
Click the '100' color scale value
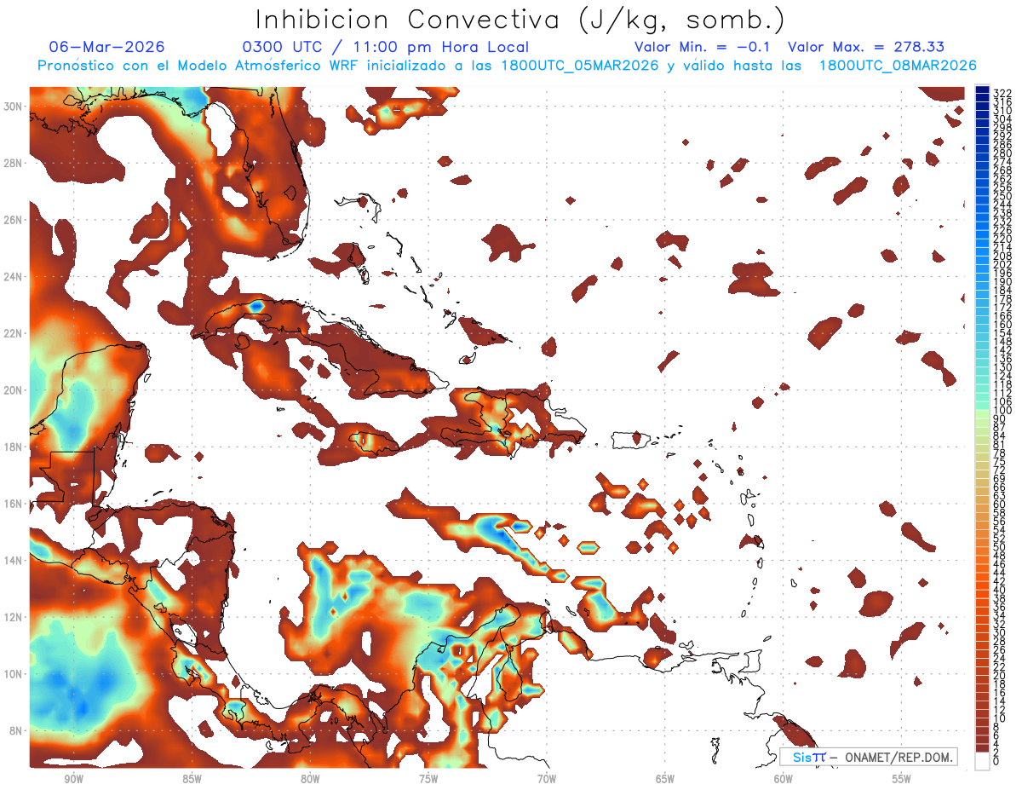[1002, 411]
